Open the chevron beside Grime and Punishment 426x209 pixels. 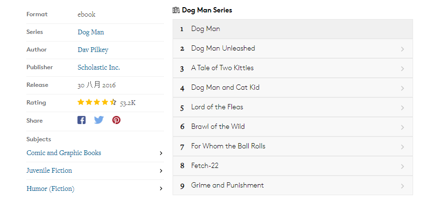[403, 186]
